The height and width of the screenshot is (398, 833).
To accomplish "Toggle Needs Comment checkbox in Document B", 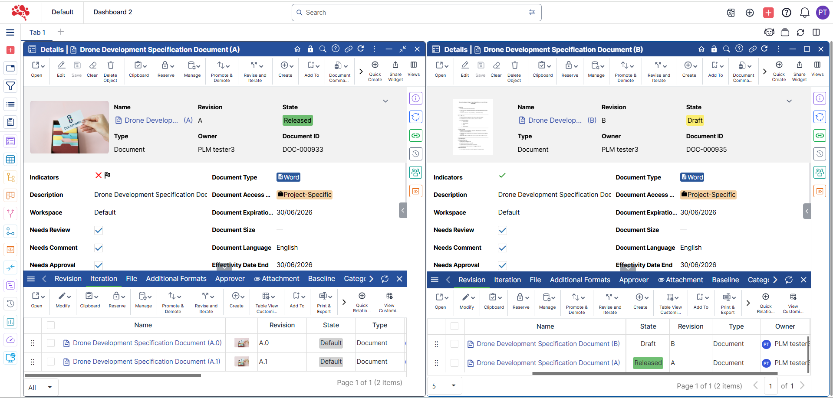I will tap(502, 248).
